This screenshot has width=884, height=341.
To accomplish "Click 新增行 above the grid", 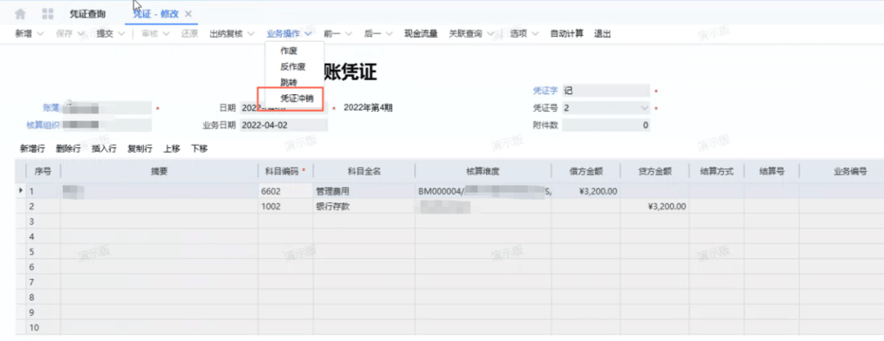I will (32, 149).
